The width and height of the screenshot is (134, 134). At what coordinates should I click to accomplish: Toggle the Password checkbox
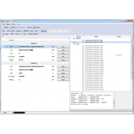(x=40, y=31)
